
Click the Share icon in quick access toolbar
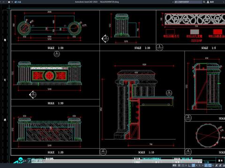click(15, 2)
